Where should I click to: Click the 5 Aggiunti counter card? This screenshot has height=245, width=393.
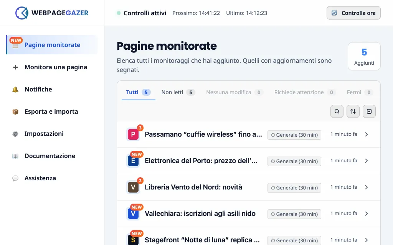pyautogui.click(x=364, y=56)
